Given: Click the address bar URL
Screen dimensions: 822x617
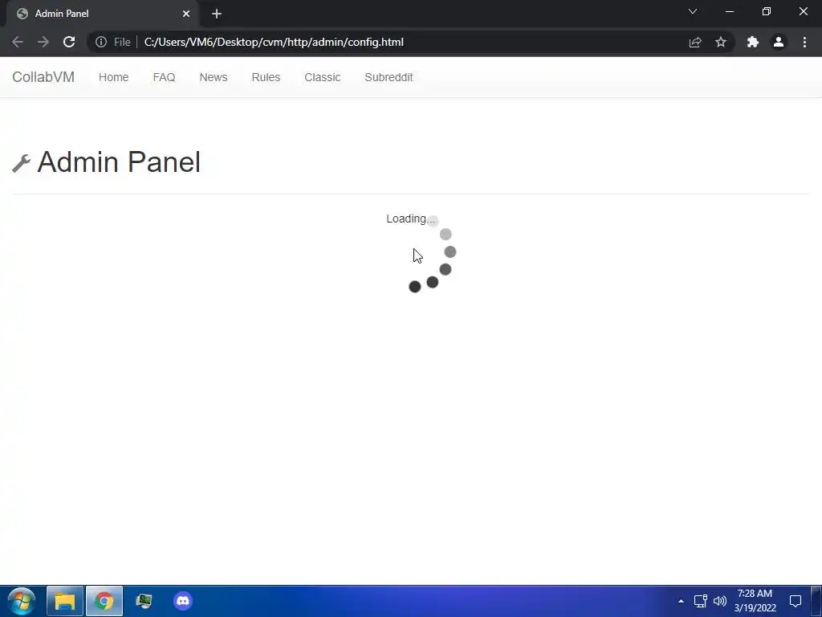Looking at the screenshot, I should tap(274, 42).
